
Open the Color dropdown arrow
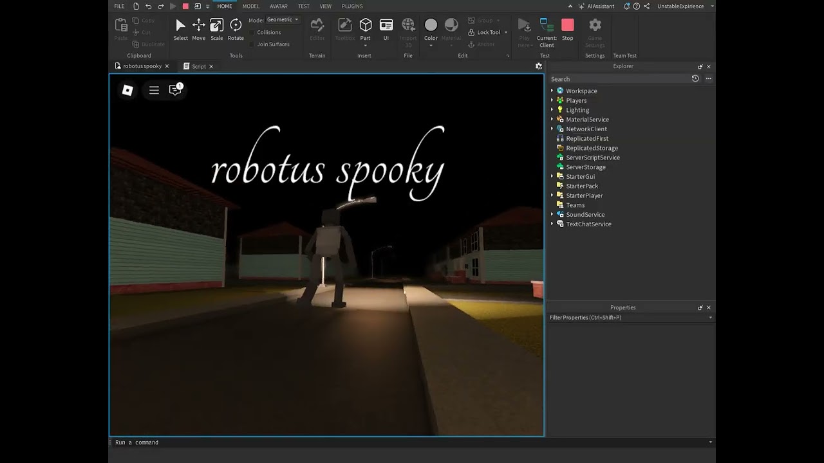[x=431, y=46]
